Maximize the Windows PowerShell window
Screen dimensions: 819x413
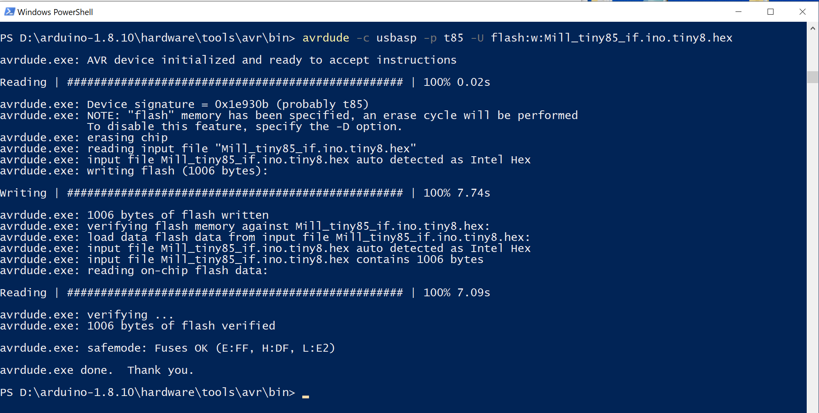point(770,12)
